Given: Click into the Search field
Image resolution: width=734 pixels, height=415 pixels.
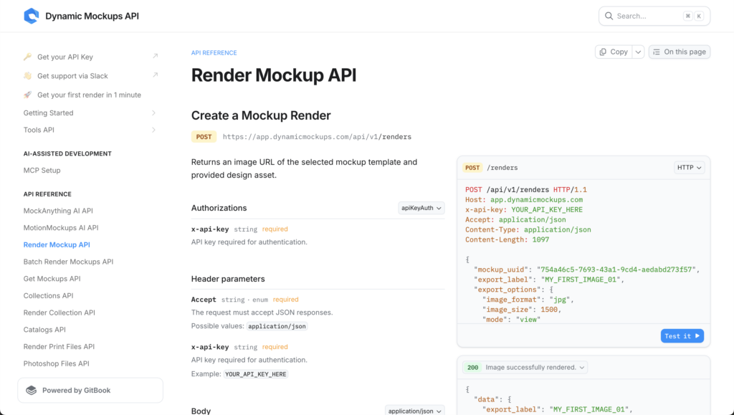Looking at the screenshot, I should click(x=654, y=16).
